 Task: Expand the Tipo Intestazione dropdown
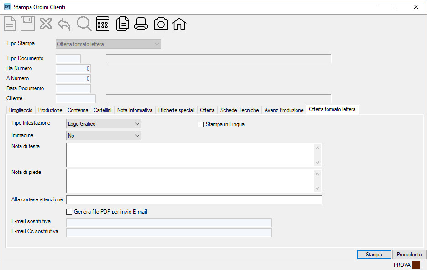click(x=104, y=124)
